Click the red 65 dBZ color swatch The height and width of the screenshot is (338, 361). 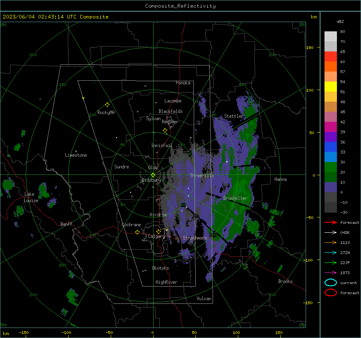coord(331,56)
